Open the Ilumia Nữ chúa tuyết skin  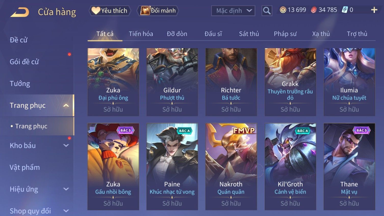pyautogui.click(x=349, y=82)
